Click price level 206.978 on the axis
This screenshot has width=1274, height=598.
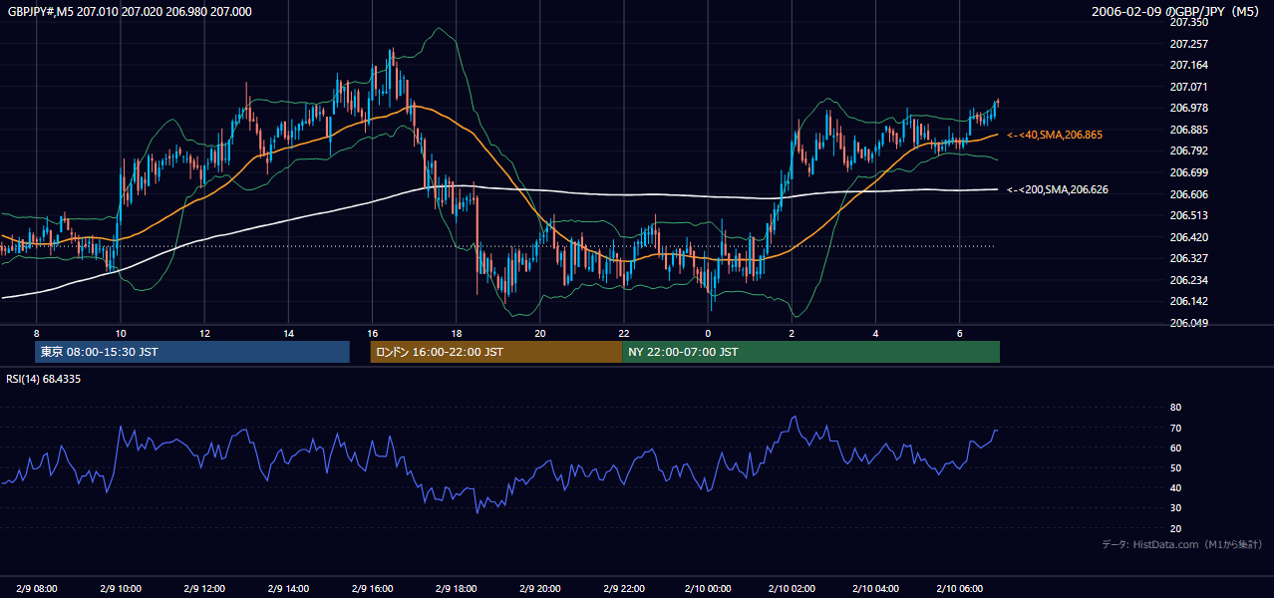coord(1188,108)
